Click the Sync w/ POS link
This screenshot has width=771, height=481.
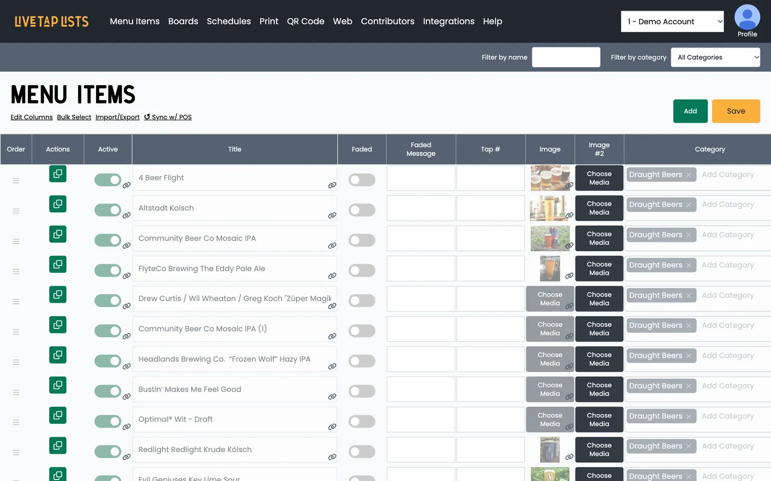coord(168,117)
